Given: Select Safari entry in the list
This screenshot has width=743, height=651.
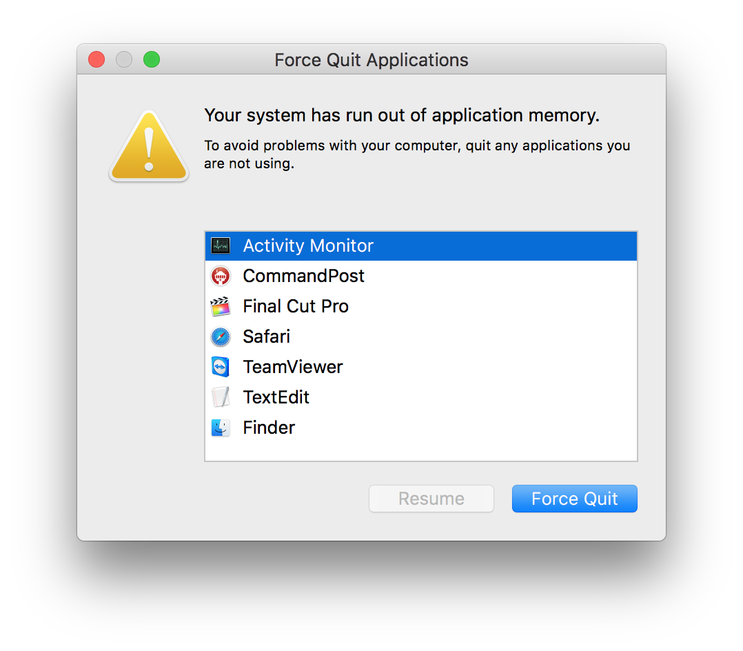Looking at the screenshot, I should click(x=420, y=337).
